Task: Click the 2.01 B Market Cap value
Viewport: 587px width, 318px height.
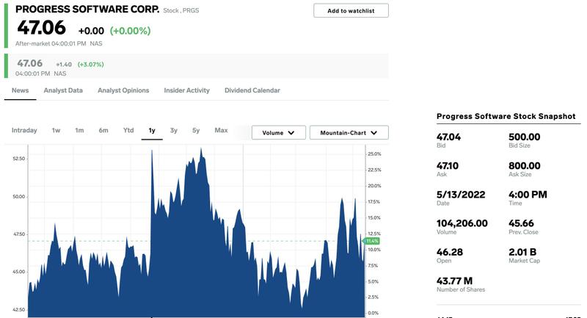Action: [522, 252]
